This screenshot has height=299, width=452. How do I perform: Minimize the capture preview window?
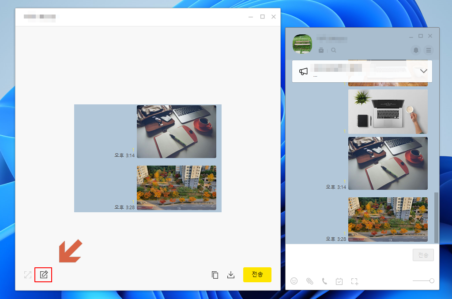[x=251, y=17]
